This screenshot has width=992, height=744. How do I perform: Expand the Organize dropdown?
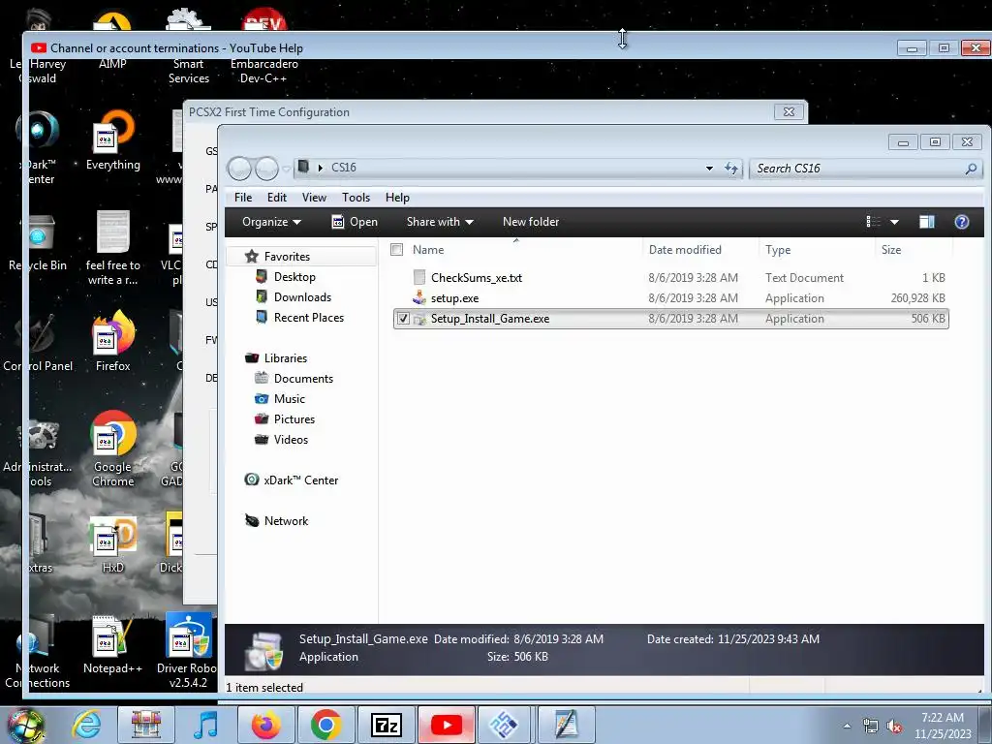pyautogui.click(x=271, y=222)
